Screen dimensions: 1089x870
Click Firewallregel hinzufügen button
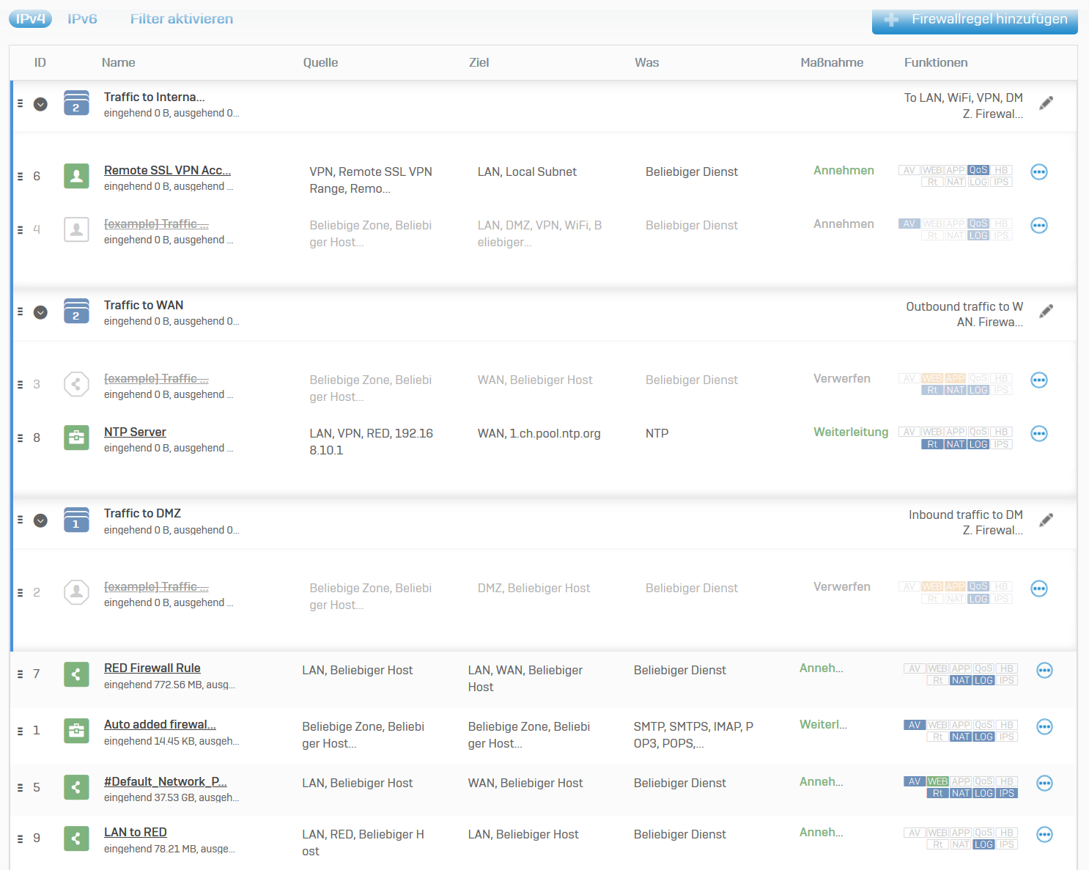tap(974, 20)
